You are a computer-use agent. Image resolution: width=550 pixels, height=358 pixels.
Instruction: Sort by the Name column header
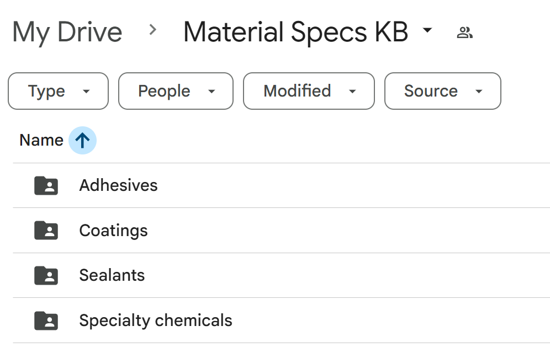41,141
